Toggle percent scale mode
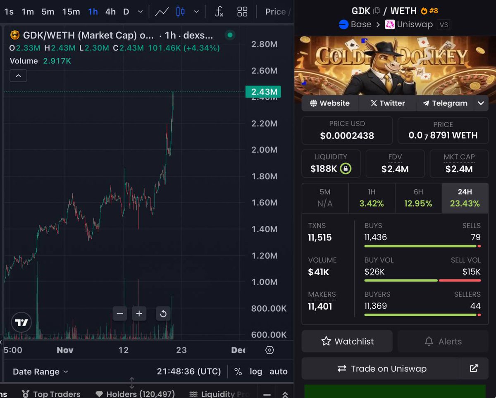 coord(238,372)
